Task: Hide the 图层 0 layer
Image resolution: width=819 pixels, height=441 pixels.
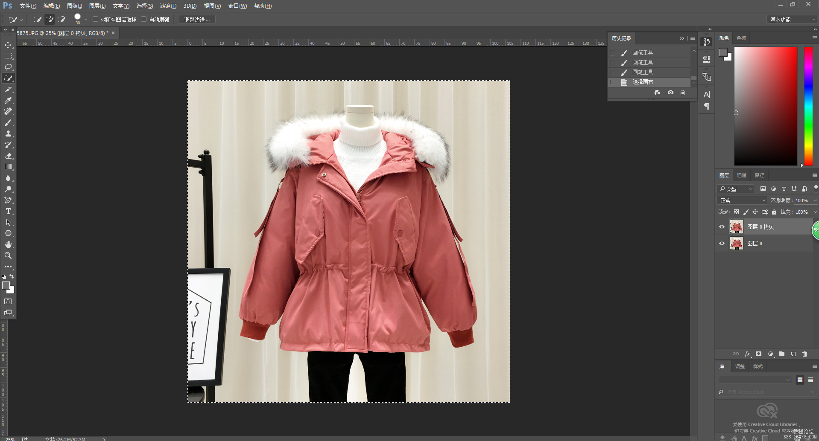Action: pyautogui.click(x=722, y=244)
